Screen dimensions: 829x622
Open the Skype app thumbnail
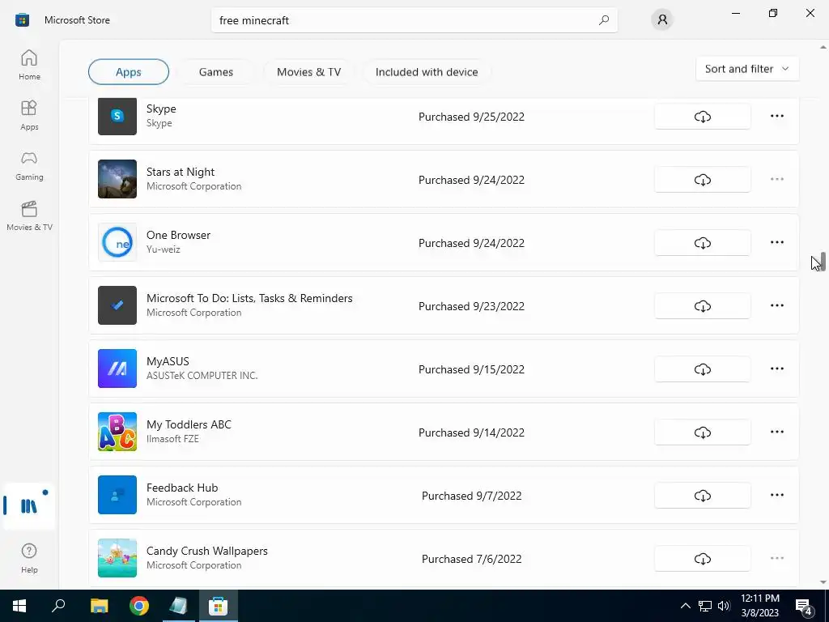pos(117,115)
